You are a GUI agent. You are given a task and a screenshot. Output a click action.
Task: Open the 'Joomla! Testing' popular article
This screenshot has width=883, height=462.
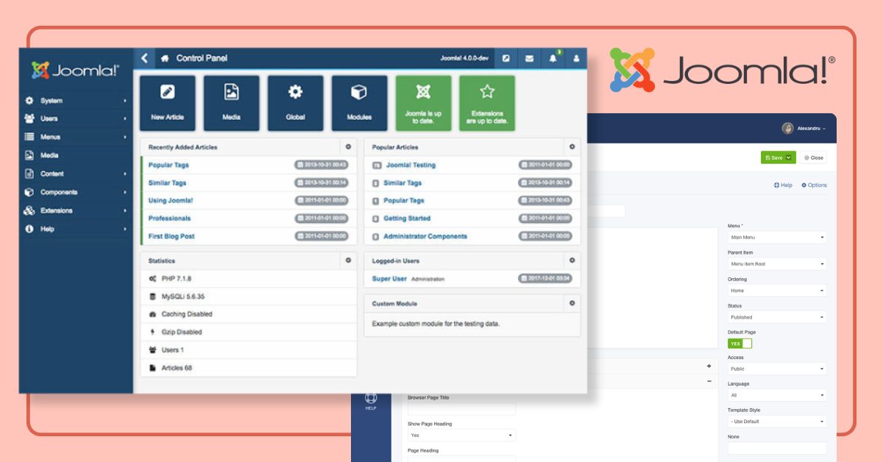411,166
